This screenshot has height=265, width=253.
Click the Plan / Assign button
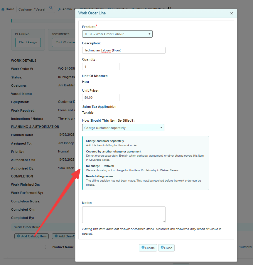[28, 42]
